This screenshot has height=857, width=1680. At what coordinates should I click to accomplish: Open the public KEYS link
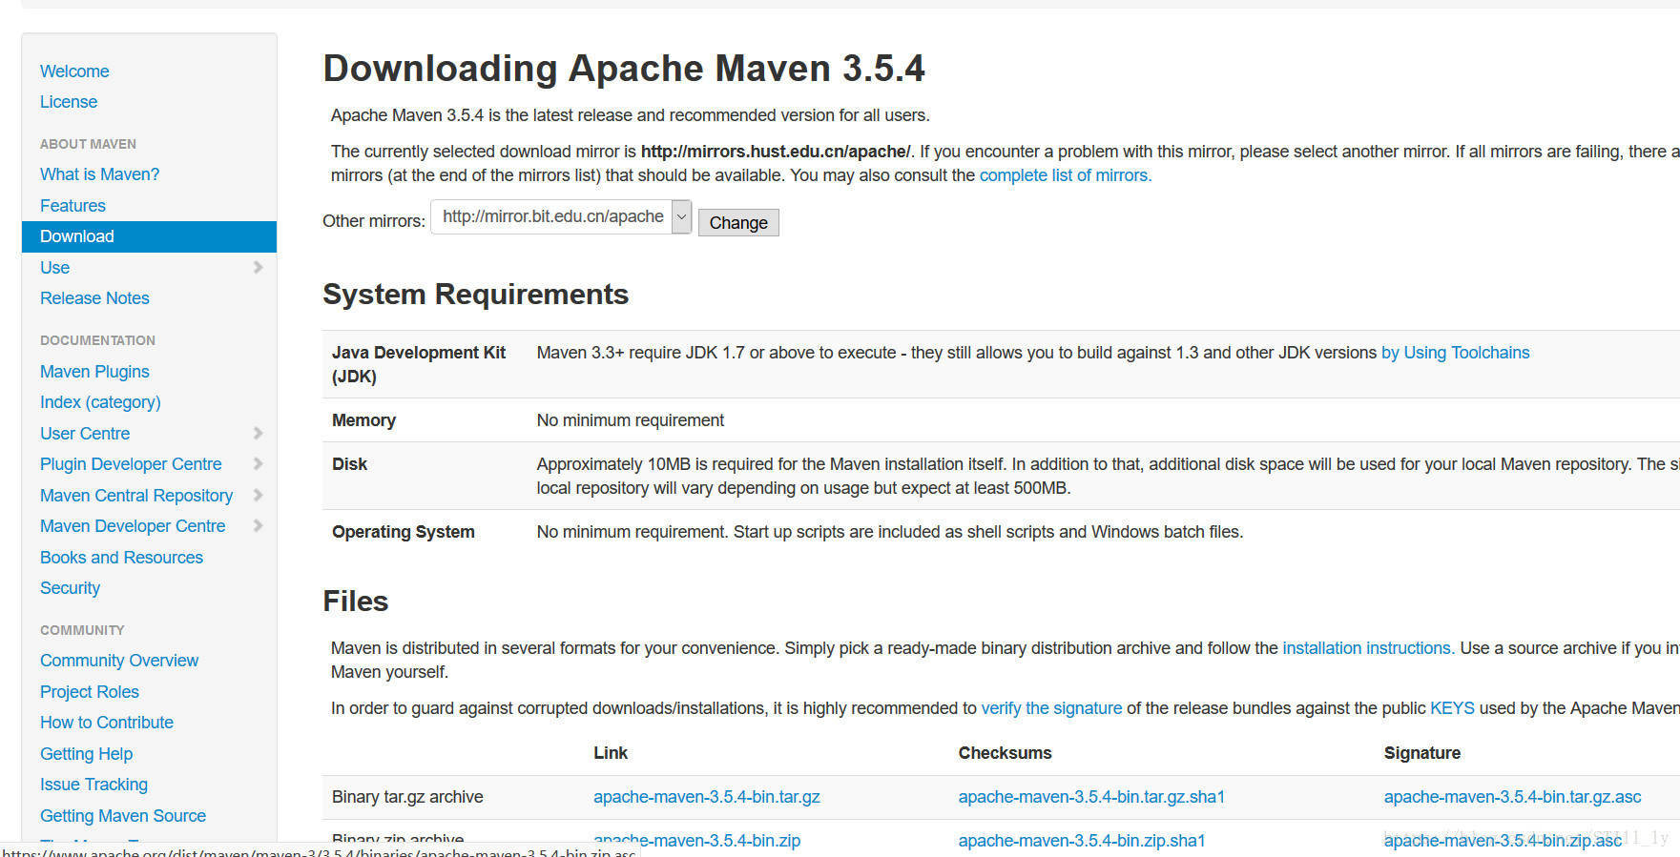[1452, 708]
